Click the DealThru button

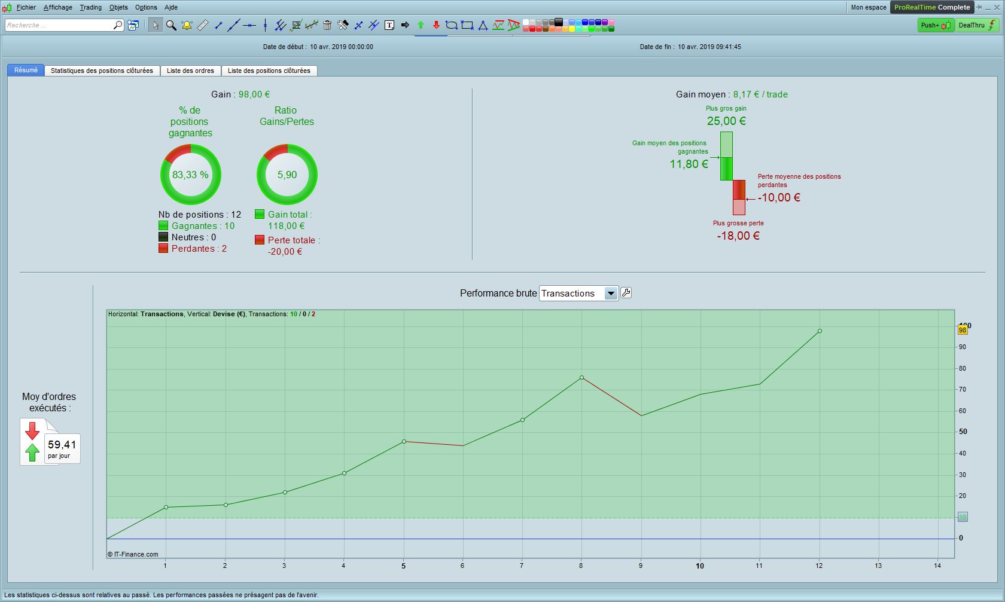tap(977, 25)
